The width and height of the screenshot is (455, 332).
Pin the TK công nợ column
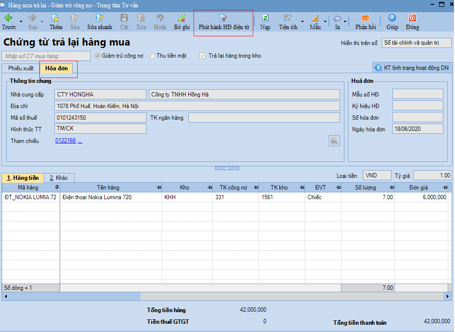(256, 188)
